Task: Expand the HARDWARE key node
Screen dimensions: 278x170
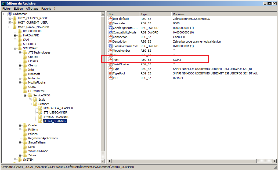Action: point(15,35)
